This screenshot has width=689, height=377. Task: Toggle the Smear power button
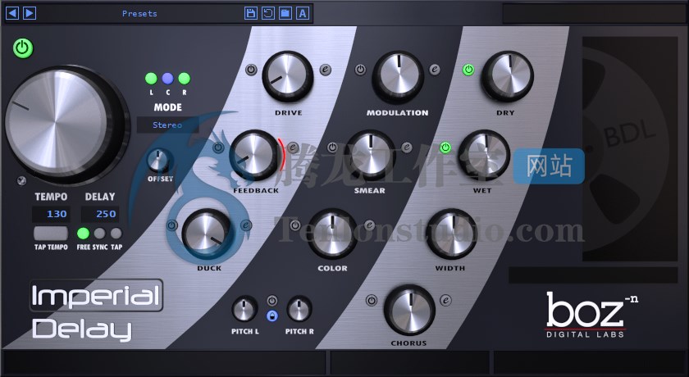pos(333,148)
